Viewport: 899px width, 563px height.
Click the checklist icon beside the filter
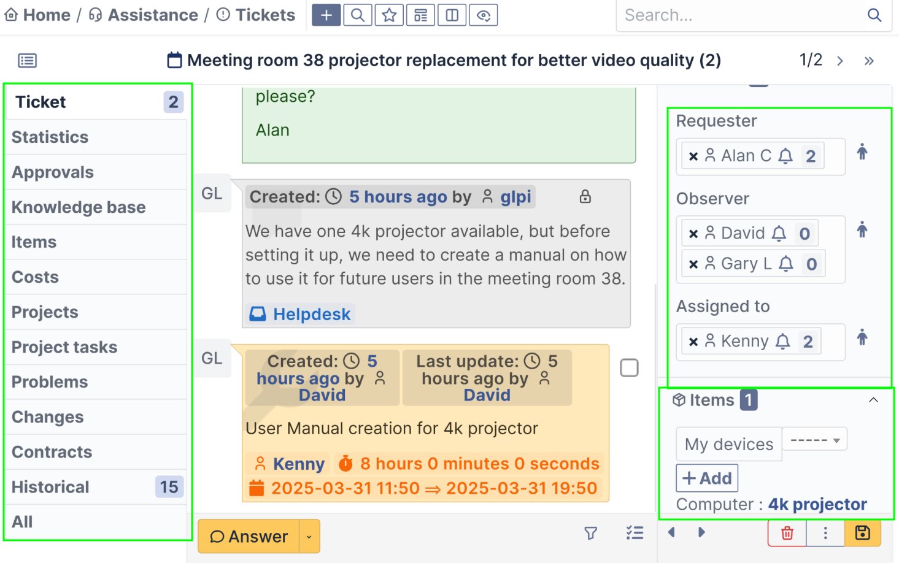click(635, 534)
